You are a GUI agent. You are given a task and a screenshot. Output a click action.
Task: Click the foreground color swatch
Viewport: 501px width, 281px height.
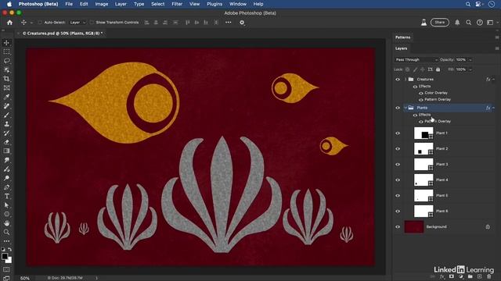pos(5,256)
